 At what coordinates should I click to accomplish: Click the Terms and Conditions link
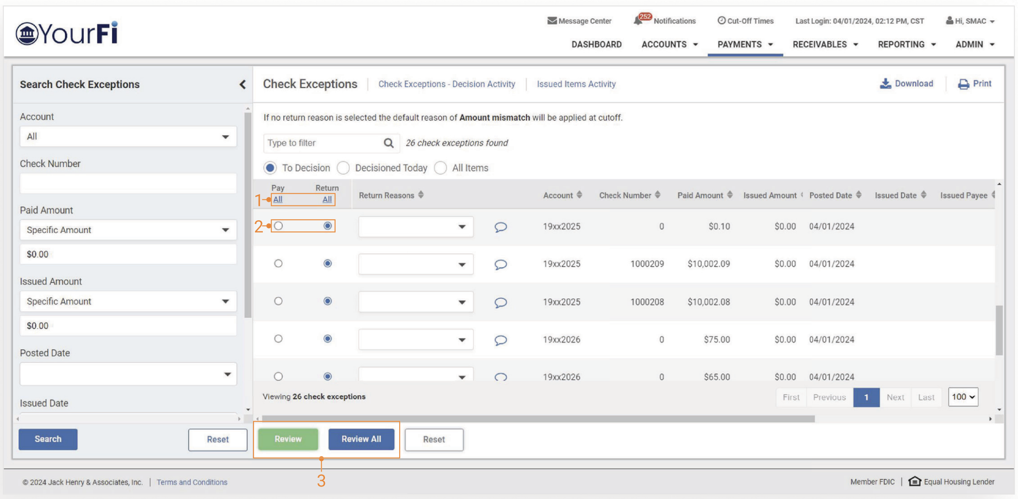click(192, 482)
